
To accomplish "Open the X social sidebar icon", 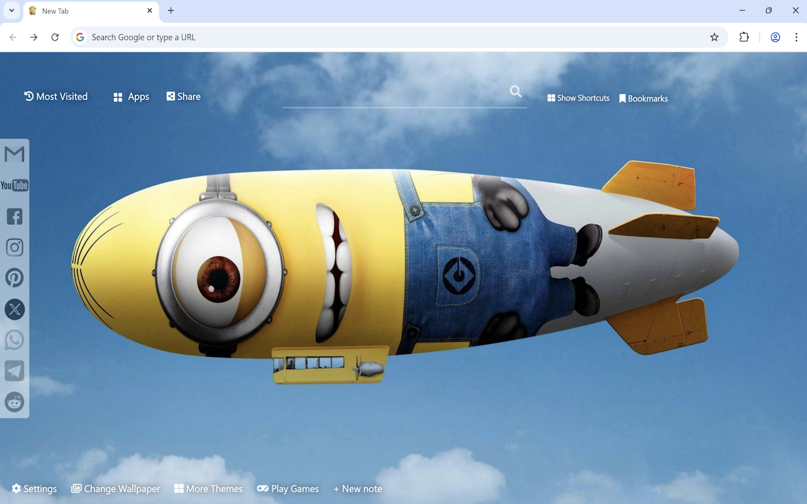I will (14, 309).
